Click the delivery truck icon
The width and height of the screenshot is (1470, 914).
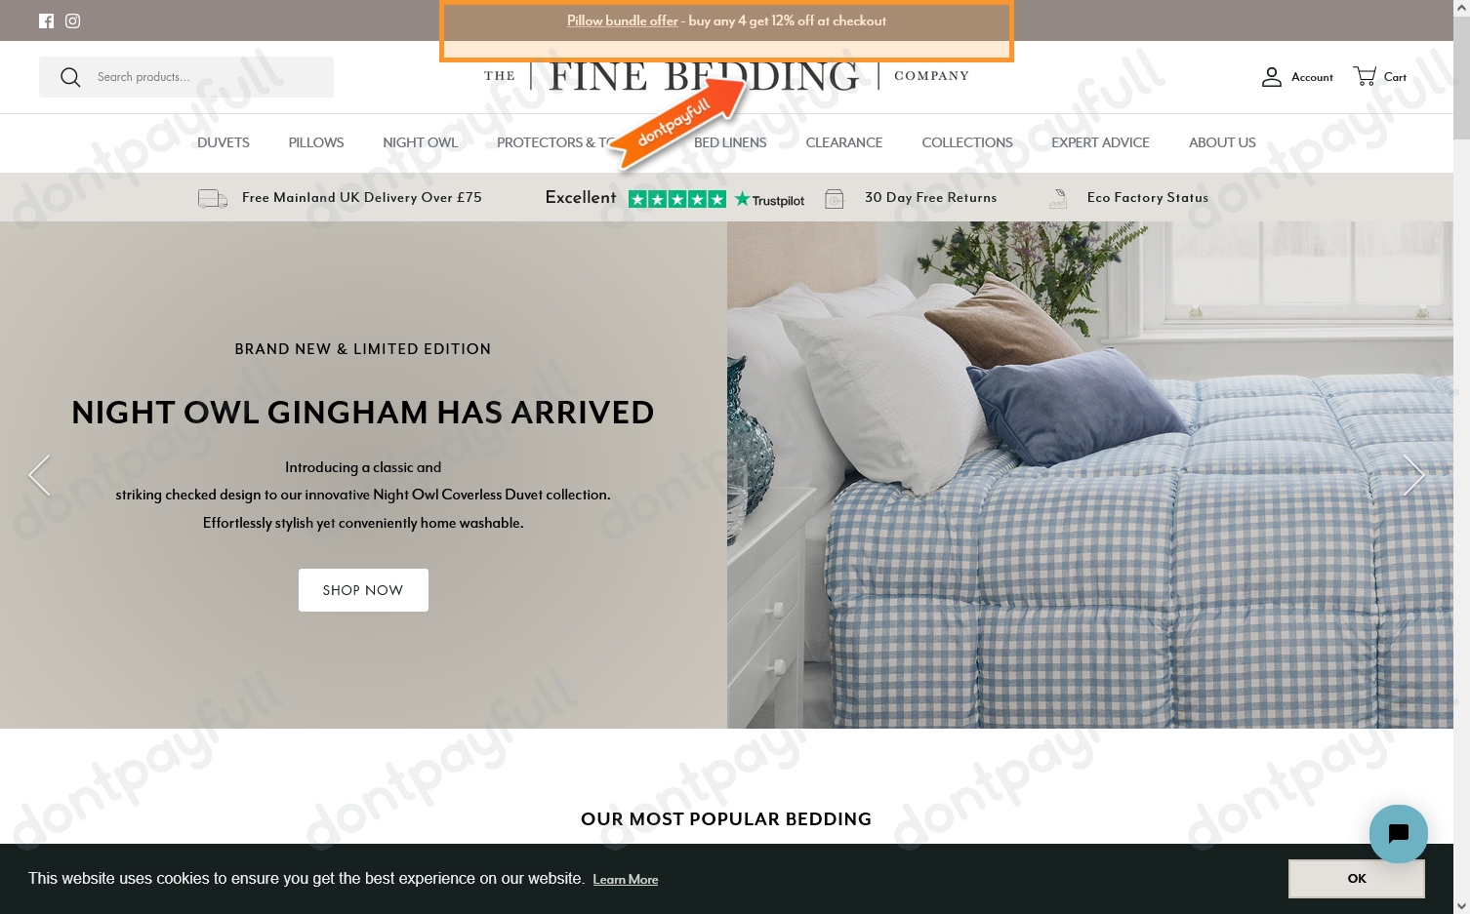[x=213, y=198]
